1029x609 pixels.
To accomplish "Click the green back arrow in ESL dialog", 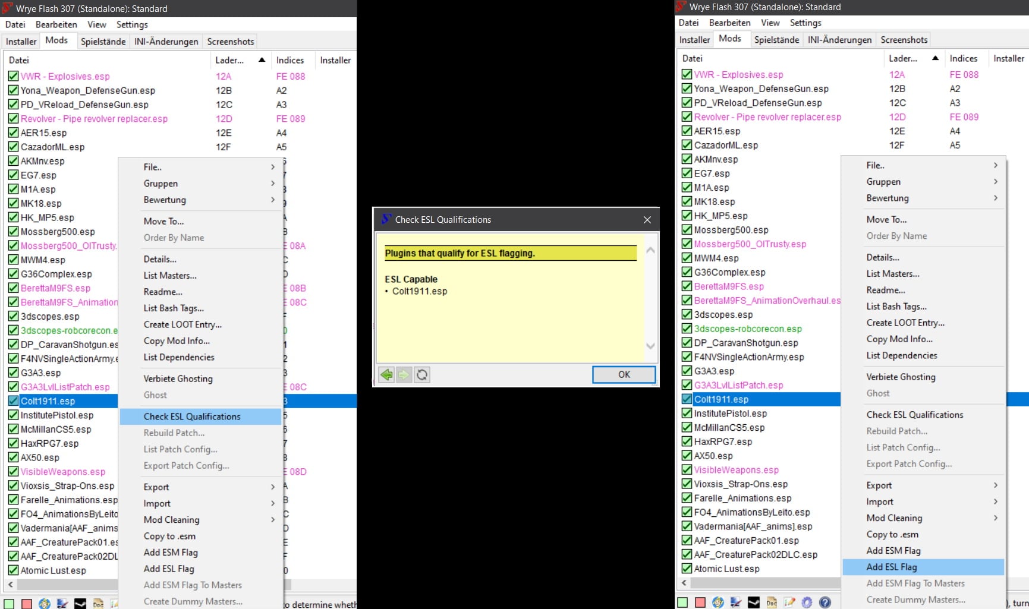I will coord(386,375).
